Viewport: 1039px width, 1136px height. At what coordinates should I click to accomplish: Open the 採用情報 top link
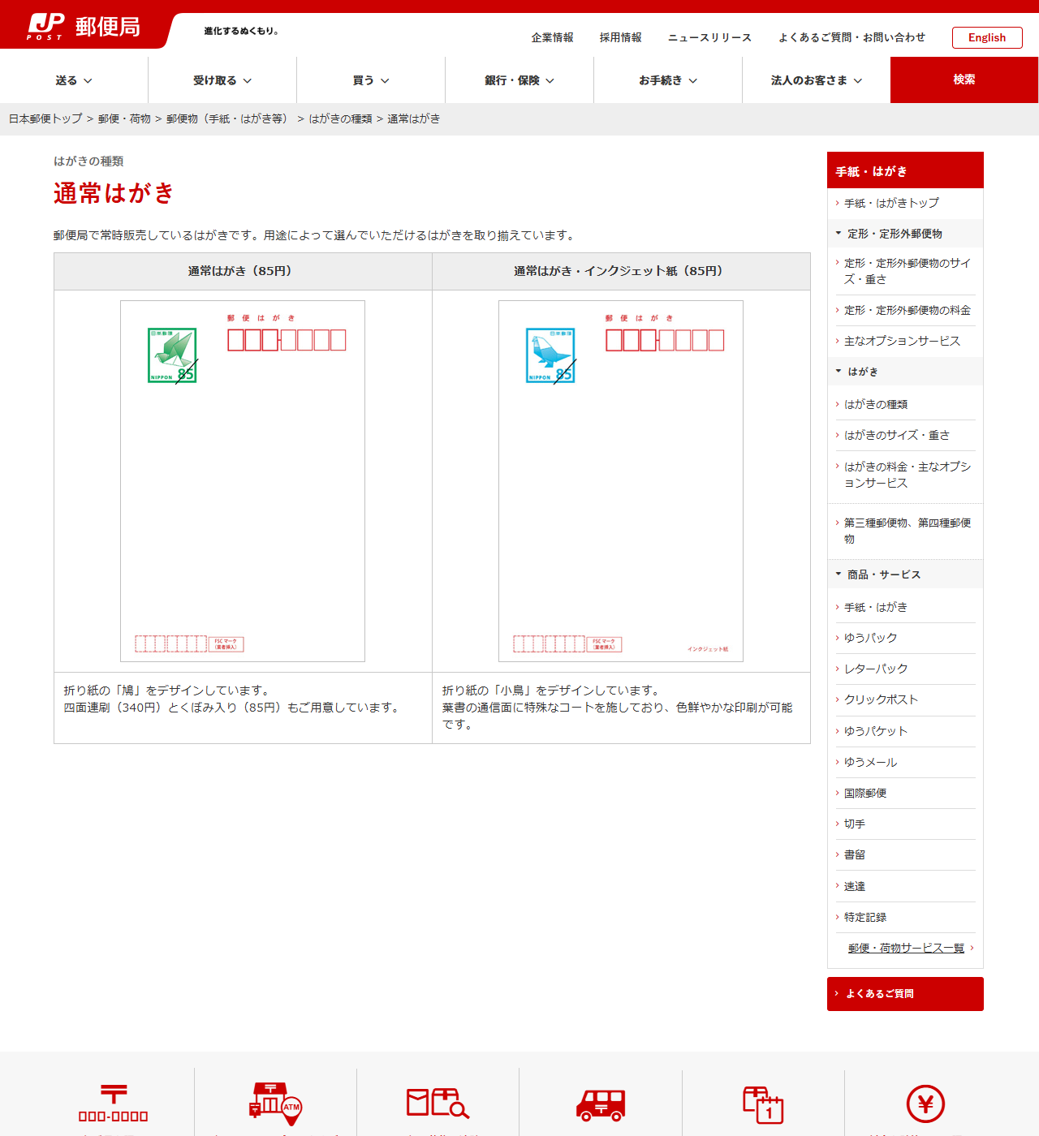click(620, 37)
